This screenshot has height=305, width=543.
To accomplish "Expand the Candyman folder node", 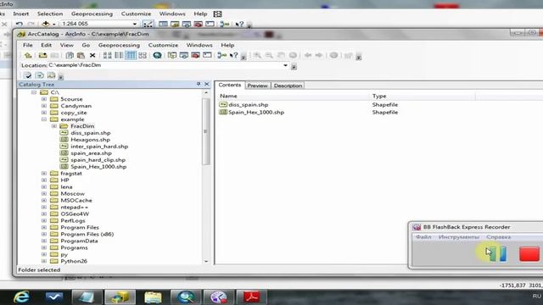I will [44, 106].
